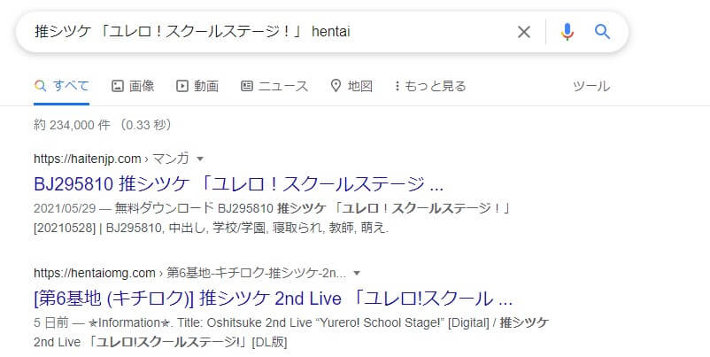Click the play icon on 動画 tab
Viewport: 710px width, 357px height.
(x=182, y=86)
